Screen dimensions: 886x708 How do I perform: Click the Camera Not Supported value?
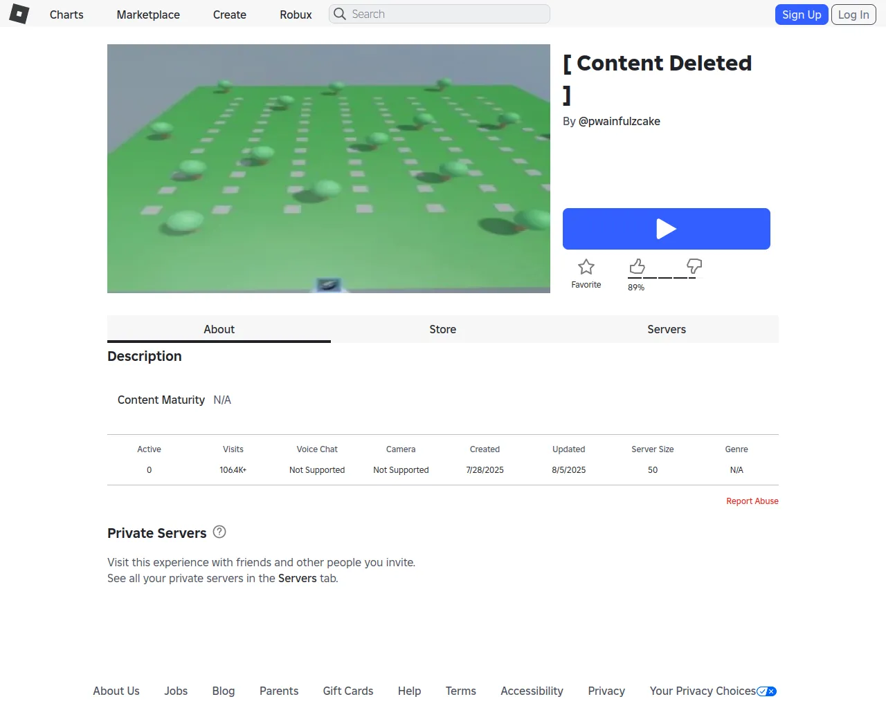[x=401, y=470]
